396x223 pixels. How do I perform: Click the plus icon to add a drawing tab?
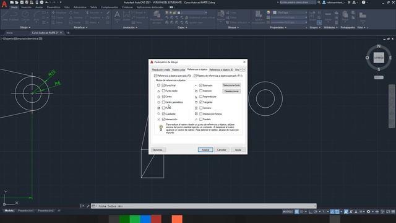[68, 33]
